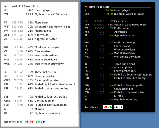Click the dice icon beside stevoski111

(6, 6)
